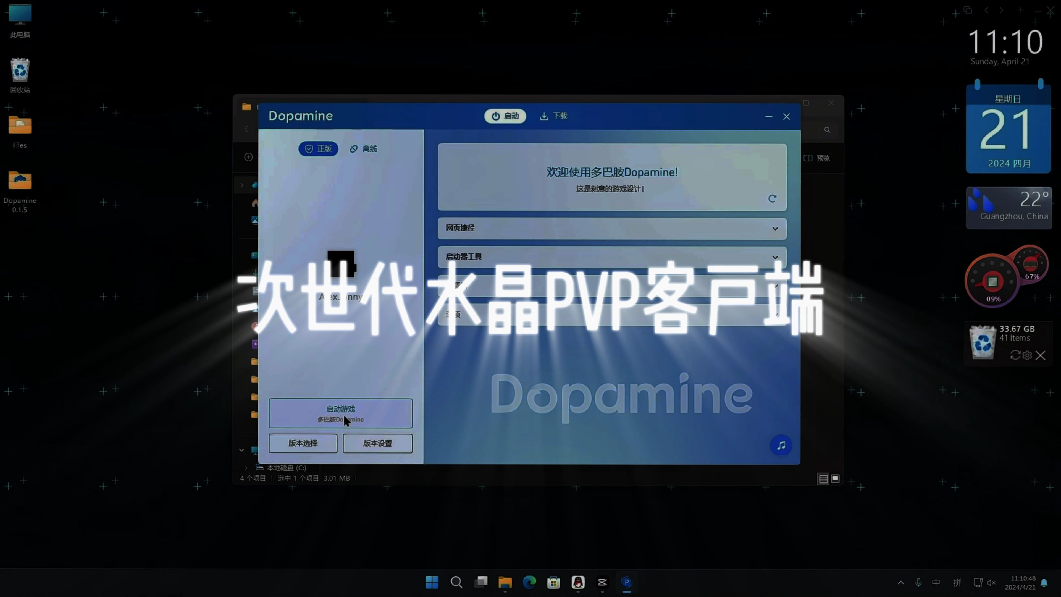
Task: Switch Dopamine to 离线 offline mode
Action: click(364, 149)
